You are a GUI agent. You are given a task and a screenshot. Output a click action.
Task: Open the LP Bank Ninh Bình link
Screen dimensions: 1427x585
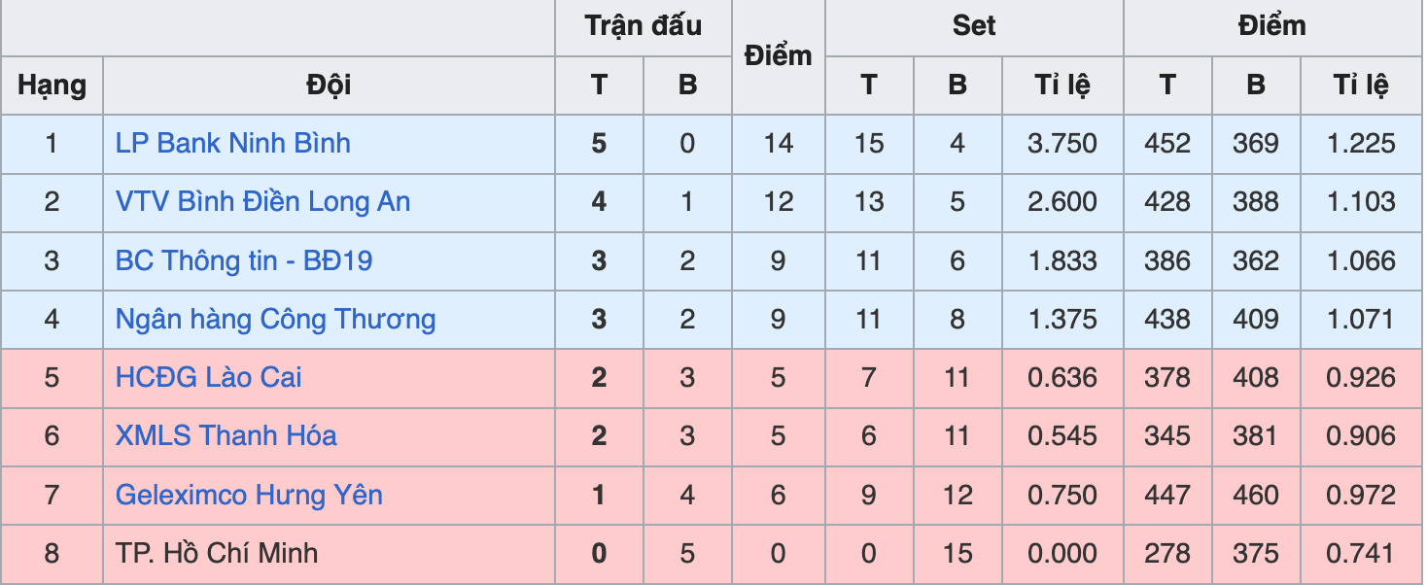(x=232, y=144)
